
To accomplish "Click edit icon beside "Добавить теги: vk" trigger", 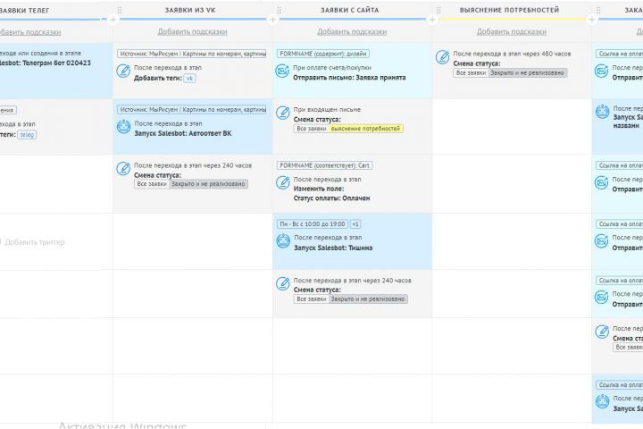I will coord(123,71).
